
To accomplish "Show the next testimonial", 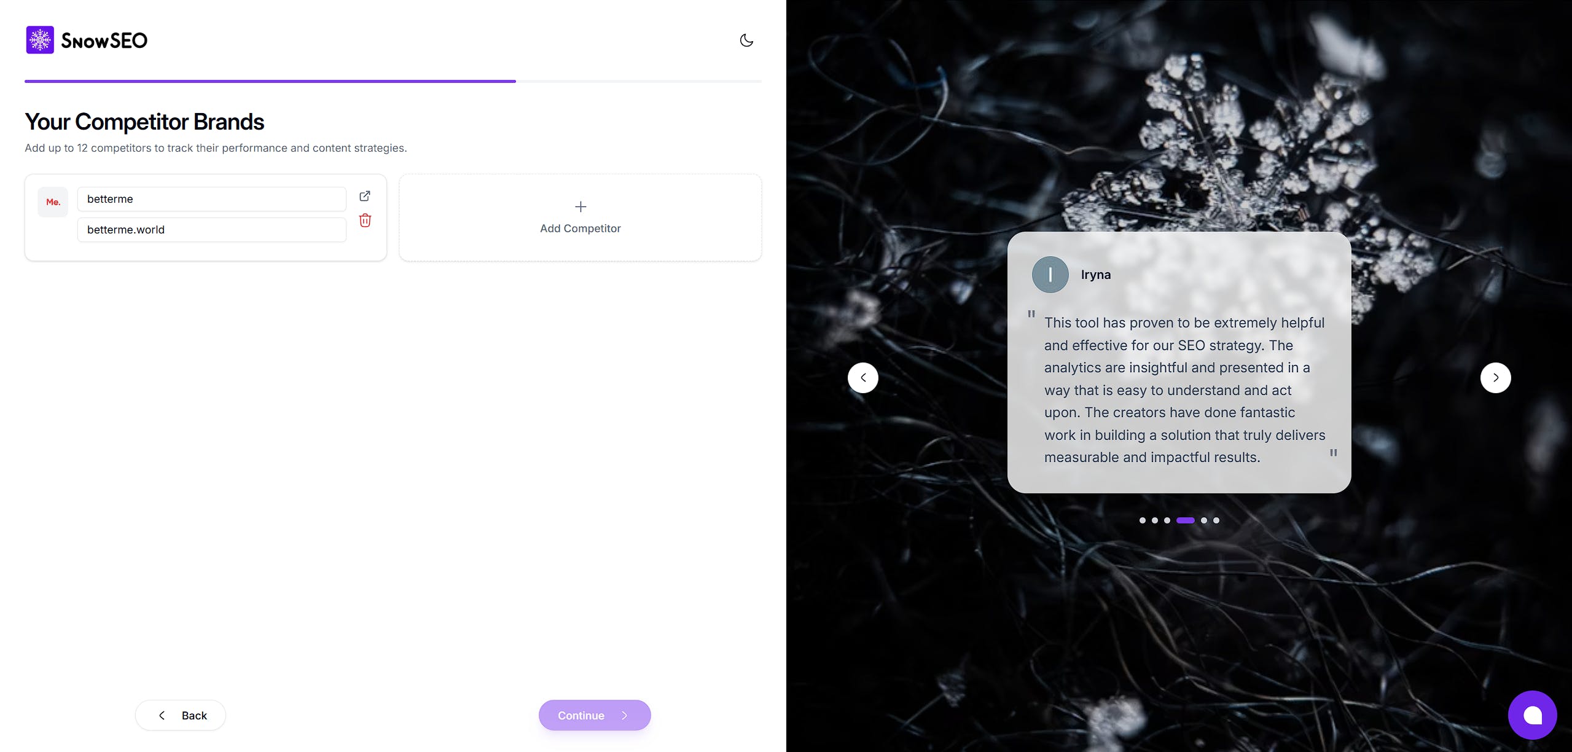I will click(x=1495, y=378).
